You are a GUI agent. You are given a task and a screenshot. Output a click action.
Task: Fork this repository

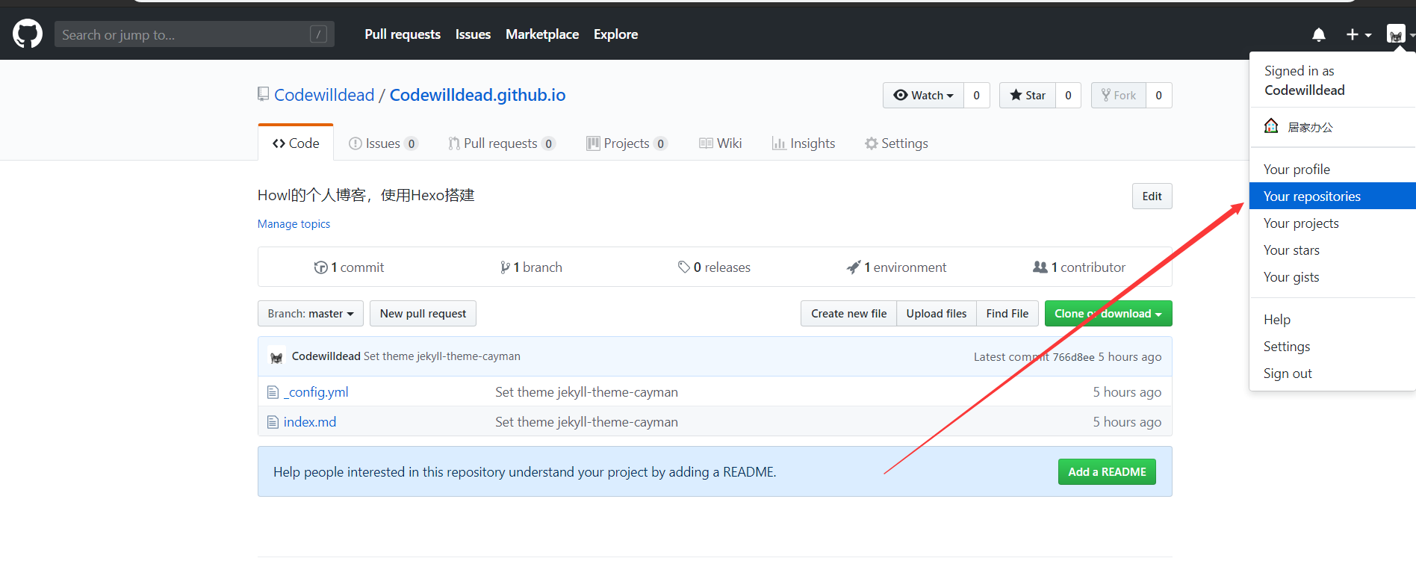click(x=1119, y=95)
